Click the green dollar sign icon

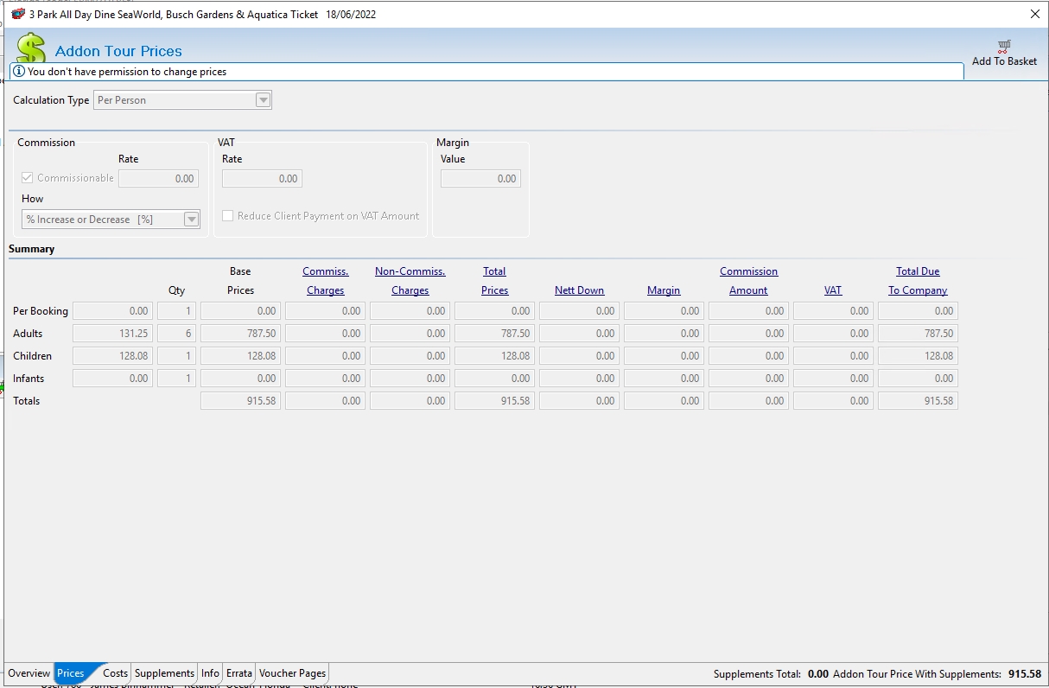point(31,48)
